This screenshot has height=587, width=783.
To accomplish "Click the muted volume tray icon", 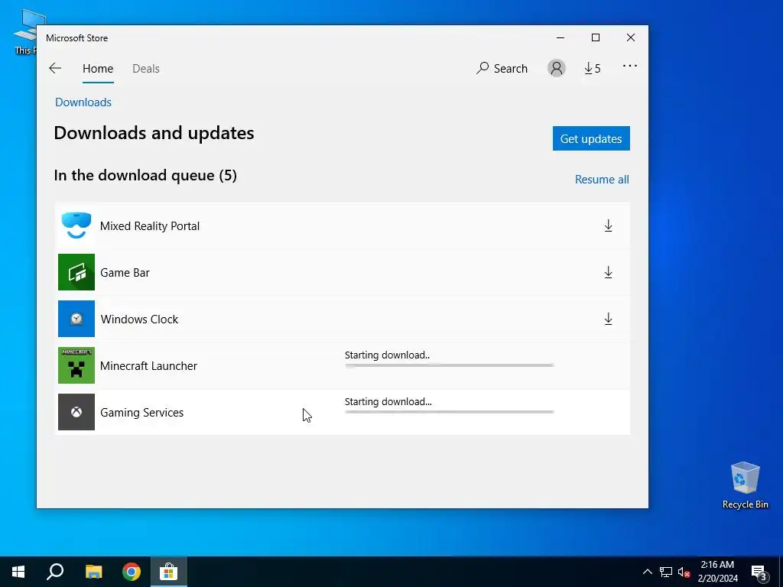I will pos(684,572).
